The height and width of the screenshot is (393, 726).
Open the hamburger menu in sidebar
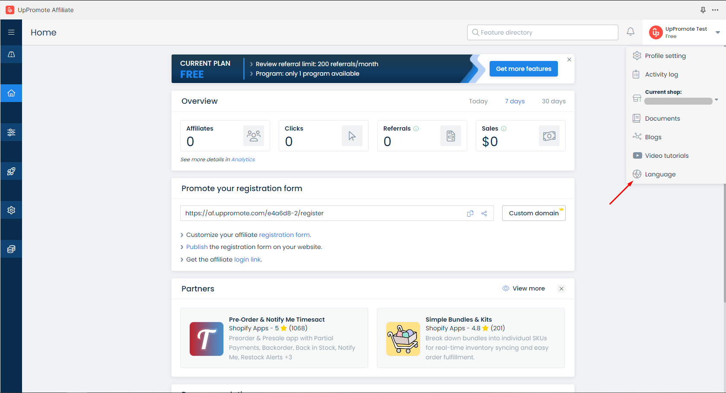(11, 32)
